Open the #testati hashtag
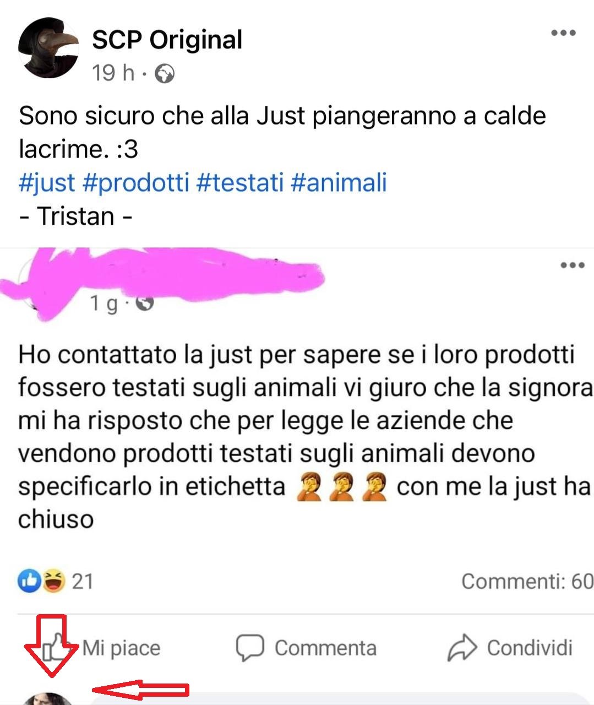 coord(239,183)
